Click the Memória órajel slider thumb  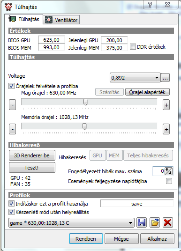(84, 126)
